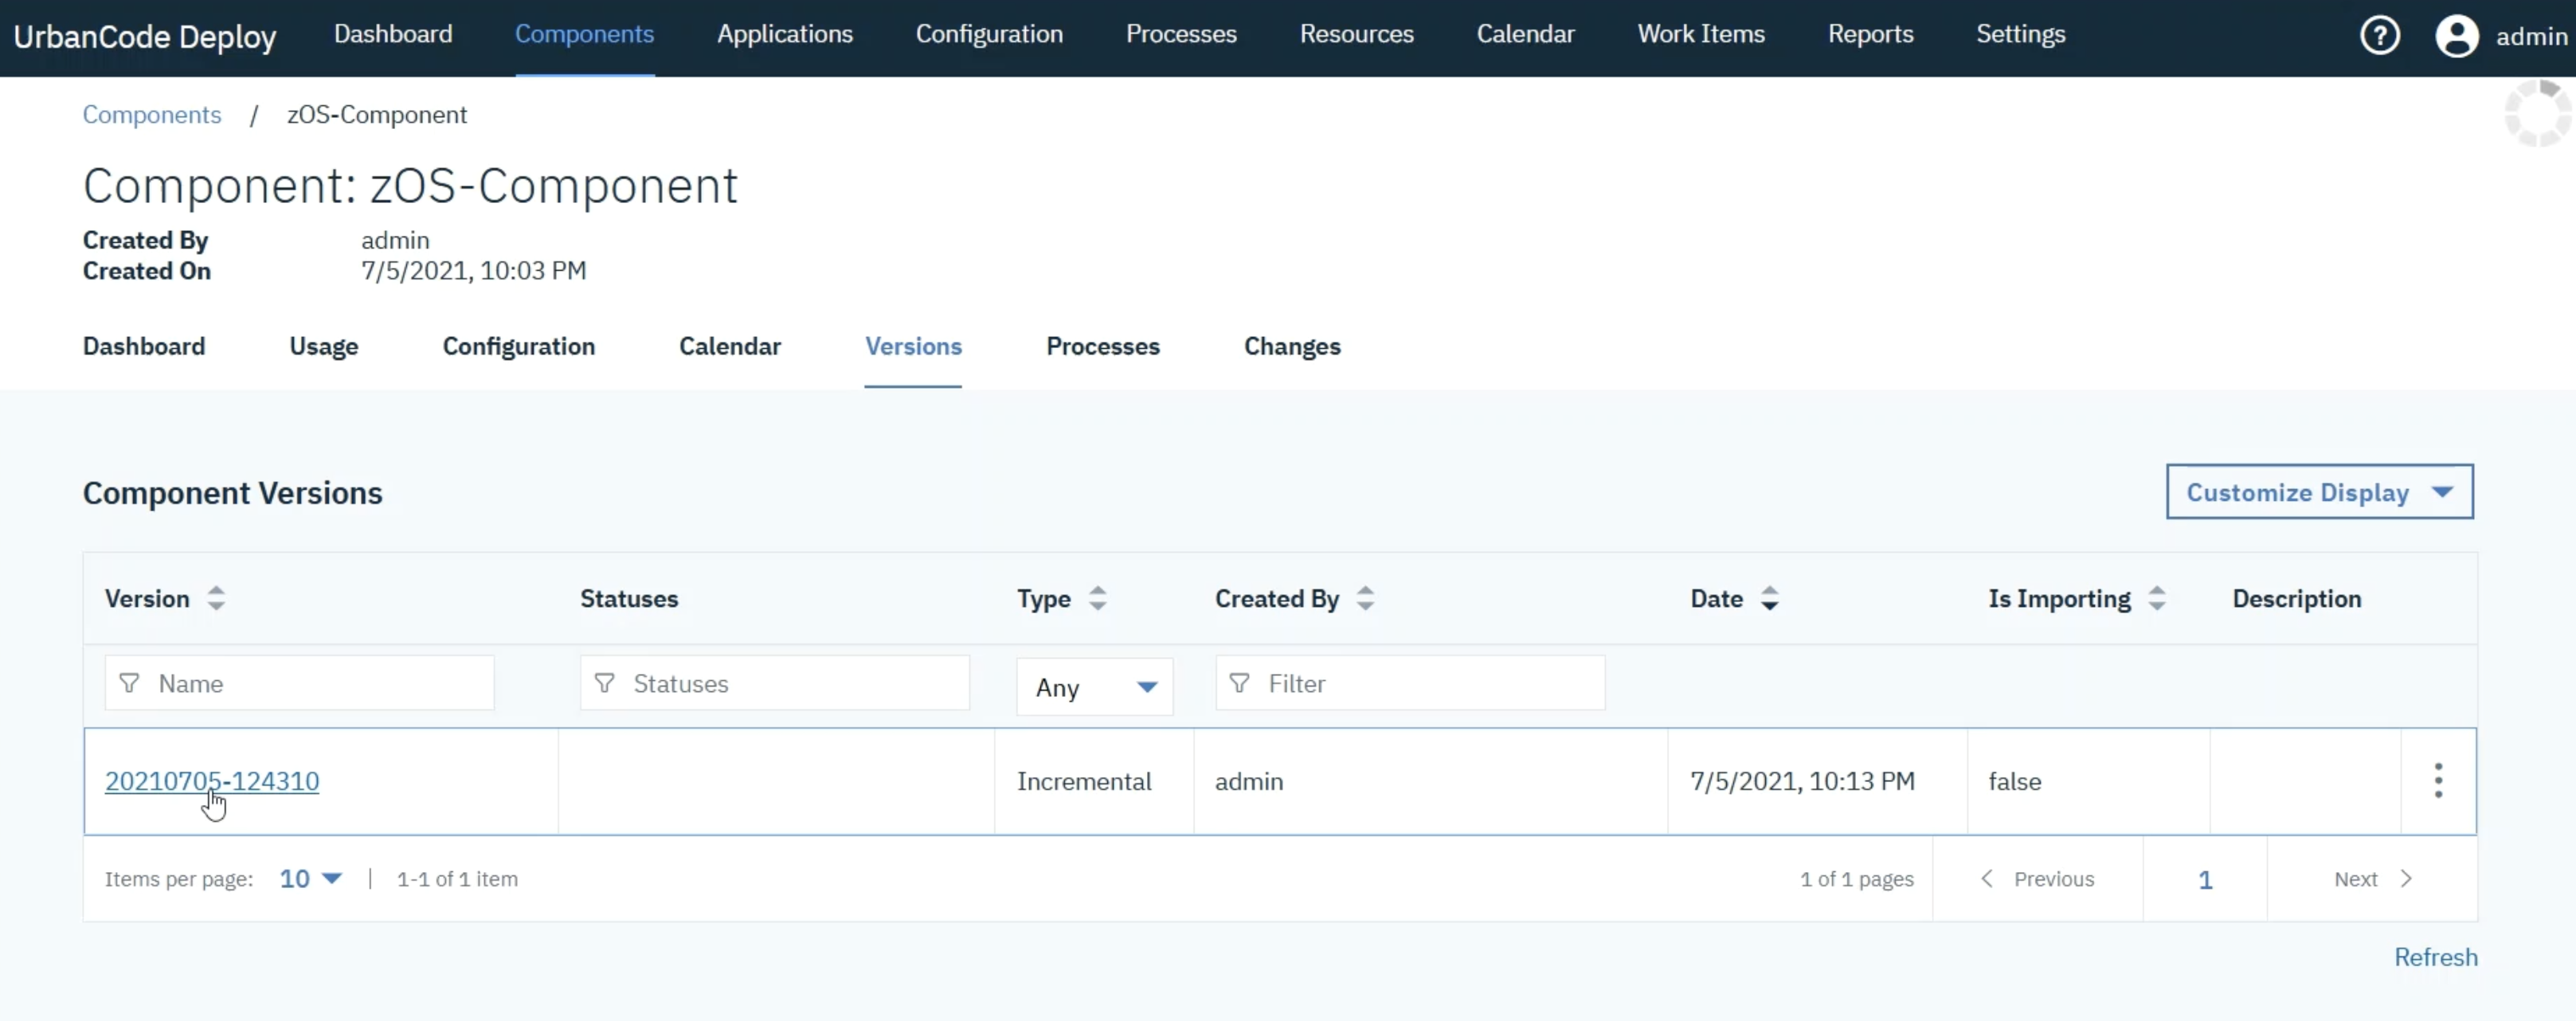Screen dimensions: 2576x1021
Task: Open the Applications top menu item
Action: click(x=784, y=34)
